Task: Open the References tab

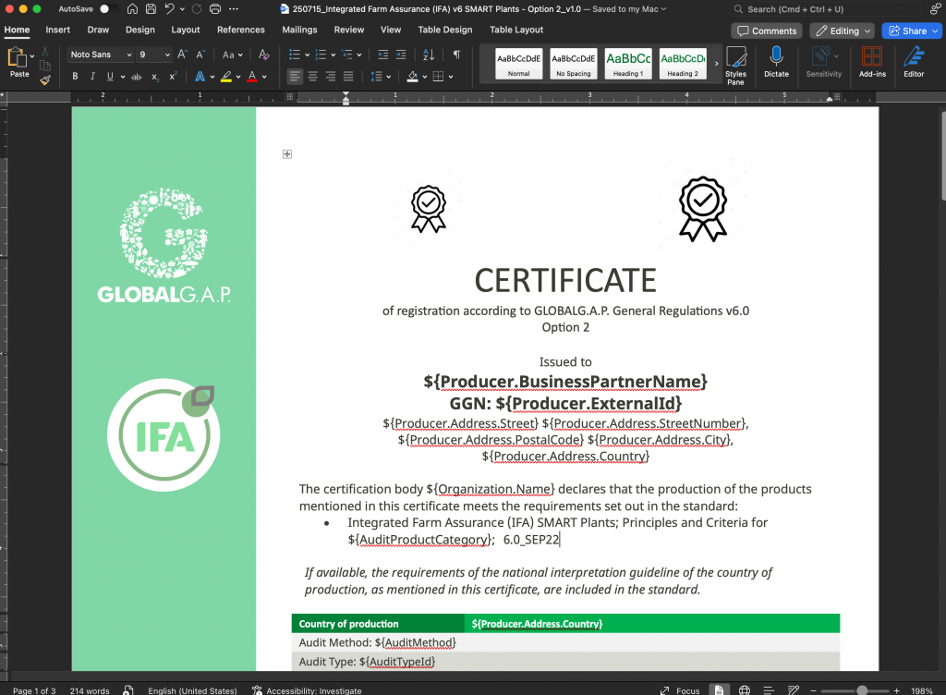Action: [240, 30]
